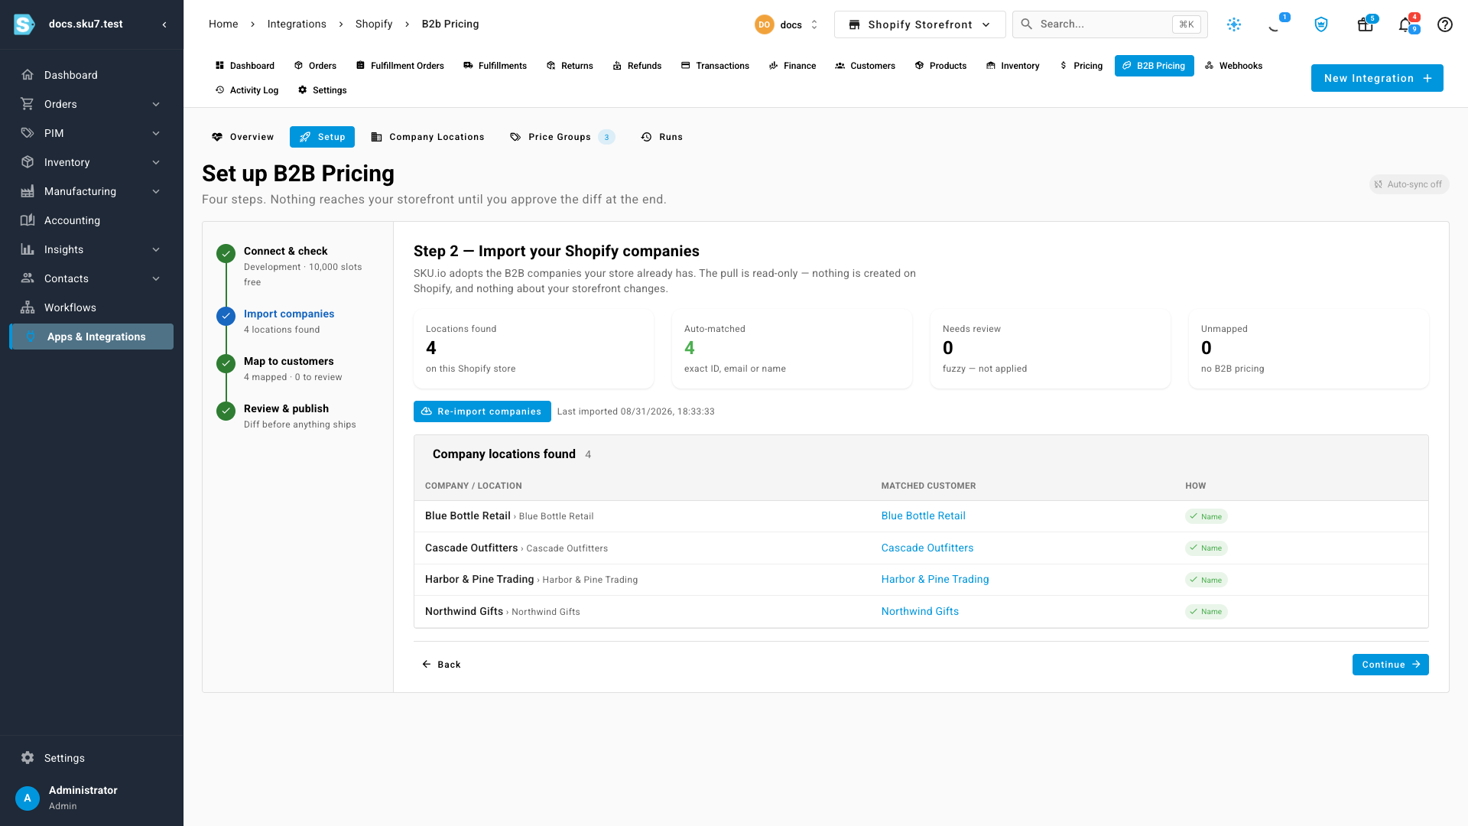
Task: Open the Cascade Outfitters customer link
Action: (x=927, y=548)
